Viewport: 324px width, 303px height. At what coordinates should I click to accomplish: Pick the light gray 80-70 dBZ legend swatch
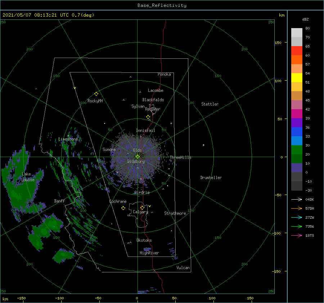pyautogui.click(x=297, y=33)
